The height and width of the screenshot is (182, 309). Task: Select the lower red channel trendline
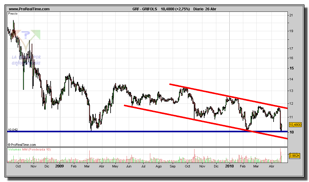[x=206, y=122]
